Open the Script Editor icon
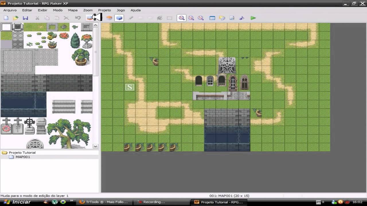This screenshot has height=206, width=367. pyautogui.click(x=232, y=18)
